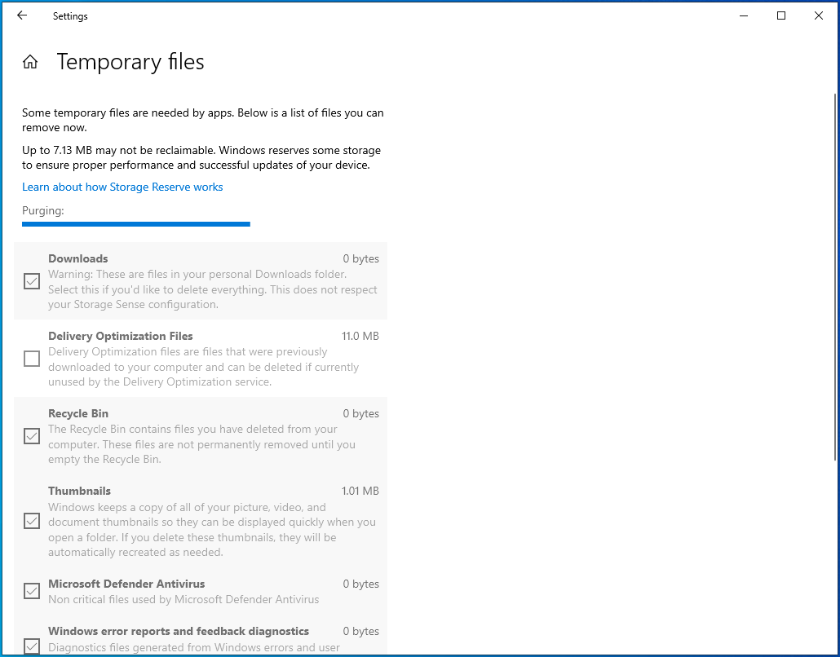
Task: Toggle the Recycle Bin checkbox
Action: [32, 436]
